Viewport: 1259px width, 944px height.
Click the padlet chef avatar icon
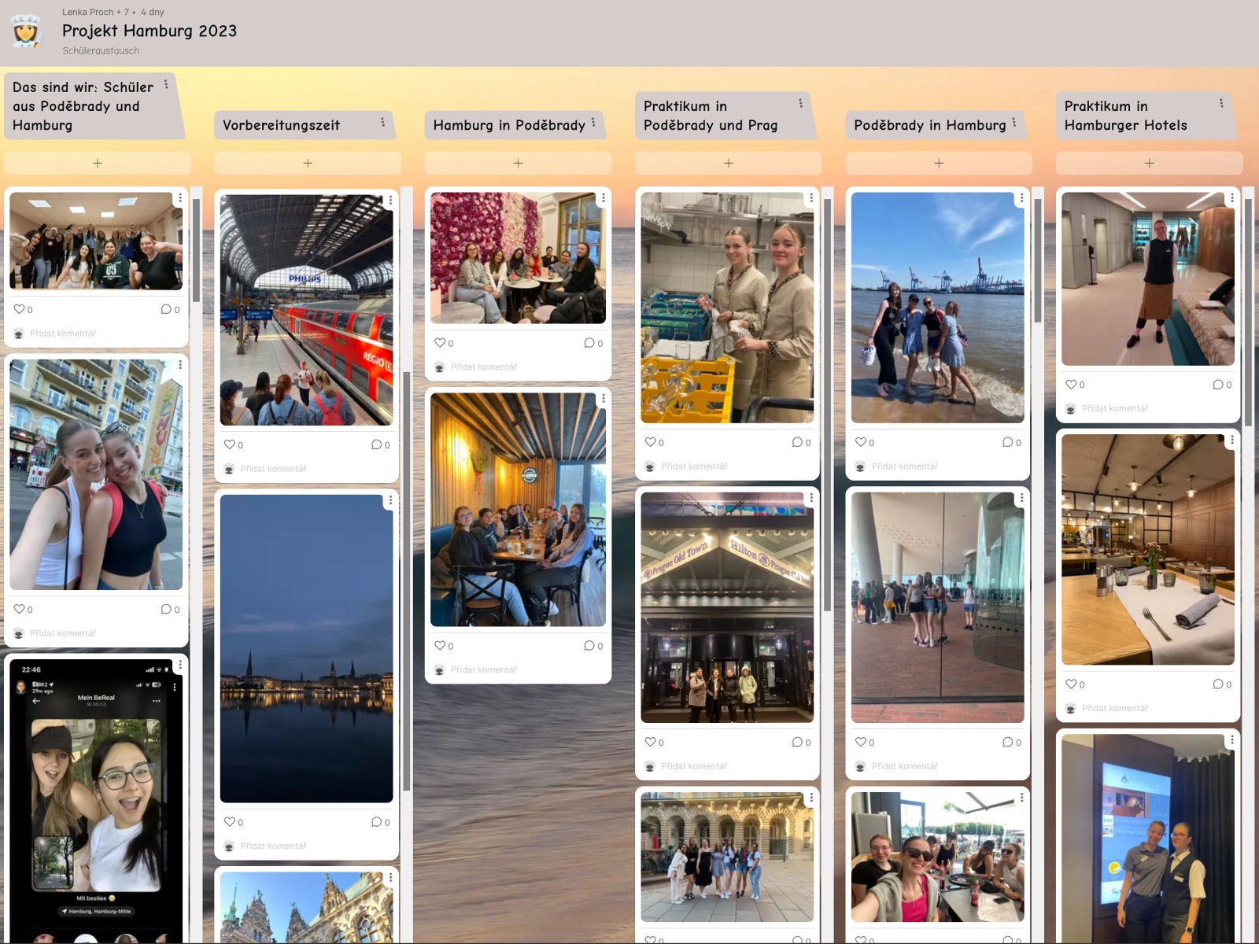(26, 31)
